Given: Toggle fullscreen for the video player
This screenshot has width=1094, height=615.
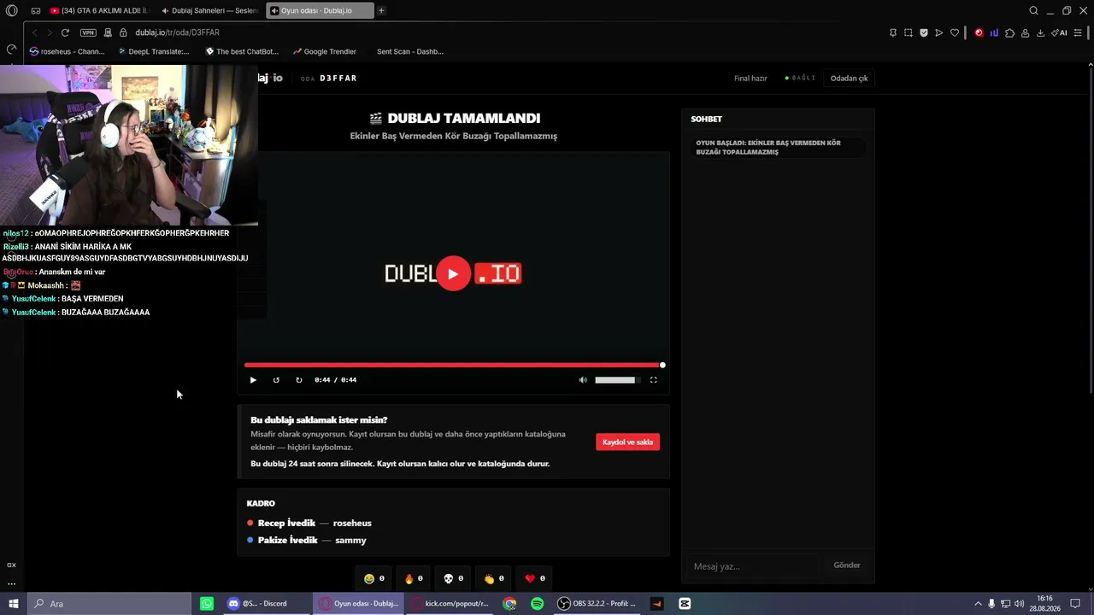Looking at the screenshot, I should 654,380.
